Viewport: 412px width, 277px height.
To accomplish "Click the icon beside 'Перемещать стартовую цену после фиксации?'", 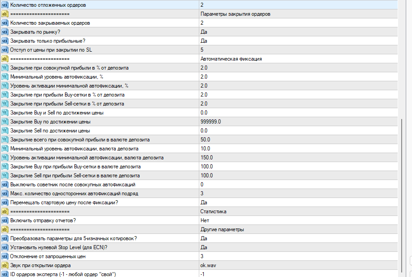I will click(5, 202).
